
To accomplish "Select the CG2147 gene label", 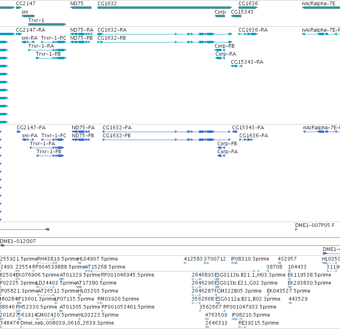I will (26, 4).
